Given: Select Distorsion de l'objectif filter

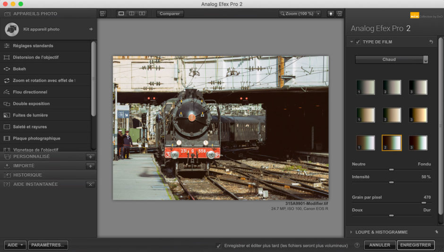Looking at the screenshot, I should [46, 57].
